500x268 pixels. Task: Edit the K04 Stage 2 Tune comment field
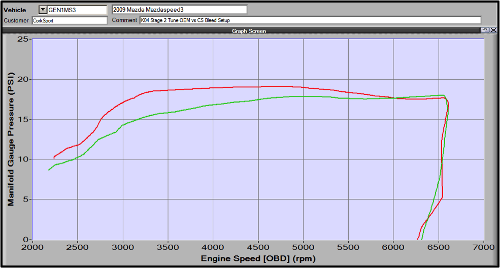310,20
